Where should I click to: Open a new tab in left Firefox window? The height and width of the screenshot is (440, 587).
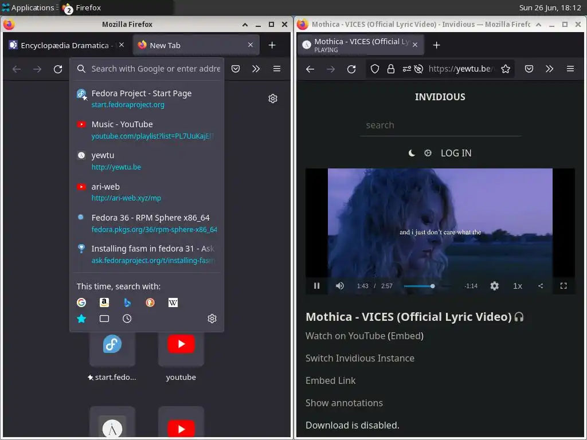(x=272, y=45)
